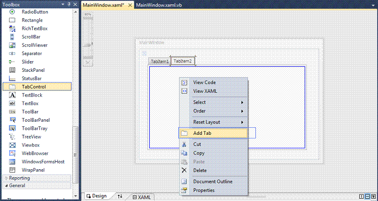Open Properties from context menu
Screen dimensions: 378x201
point(214,190)
